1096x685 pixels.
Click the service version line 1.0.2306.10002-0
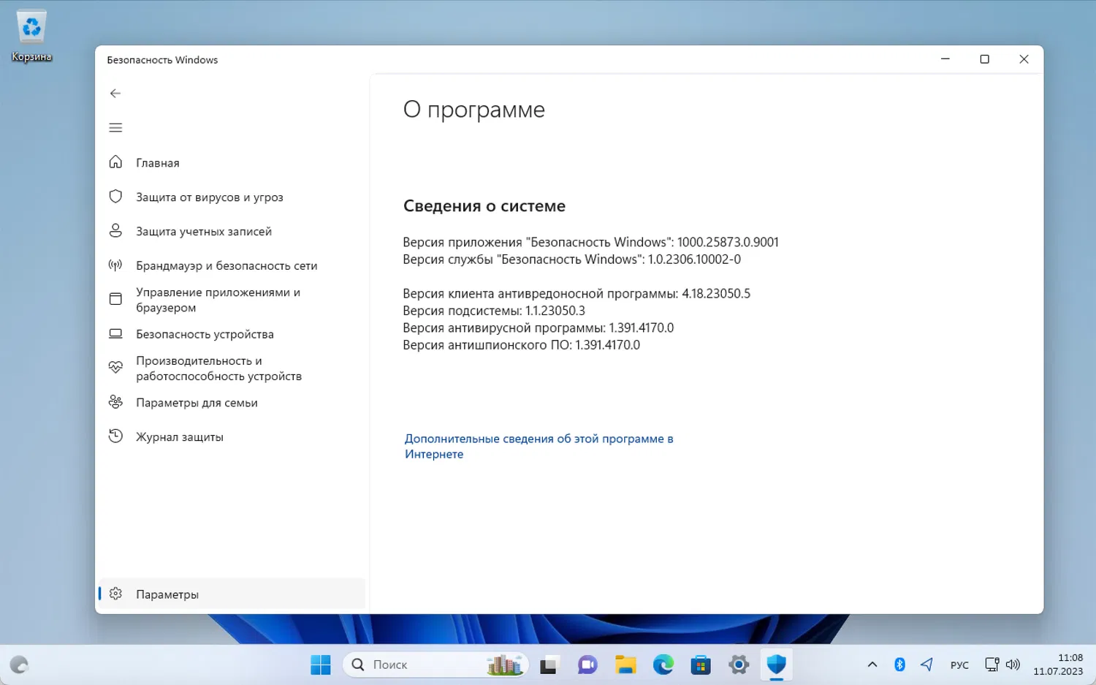pyautogui.click(x=571, y=260)
